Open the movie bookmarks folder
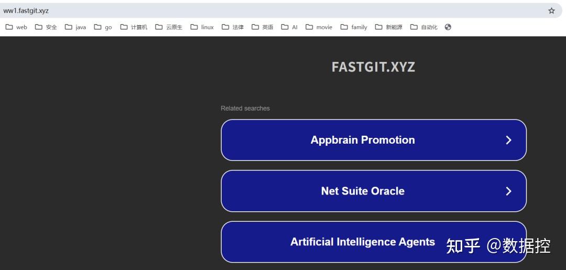Image resolution: width=566 pixels, height=270 pixels. [319, 27]
